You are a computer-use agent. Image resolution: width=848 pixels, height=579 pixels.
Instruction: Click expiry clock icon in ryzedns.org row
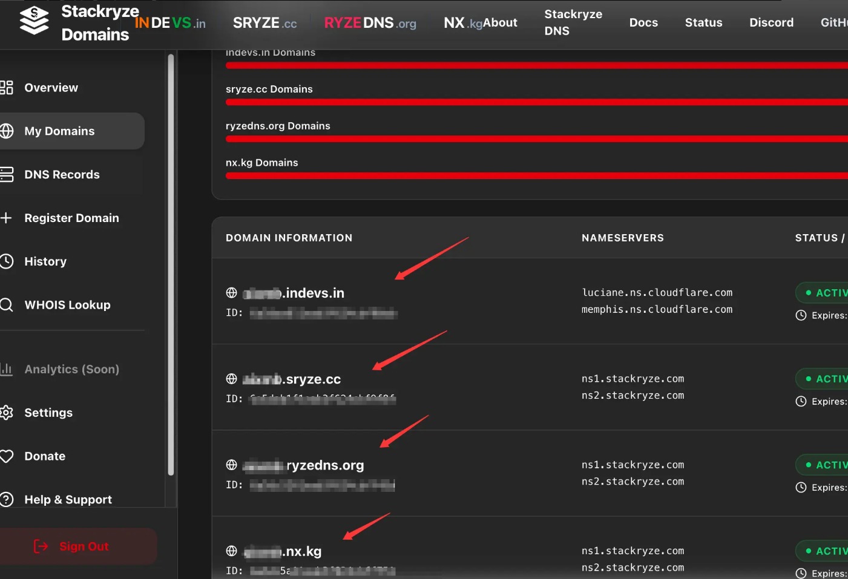[x=801, y=487]
